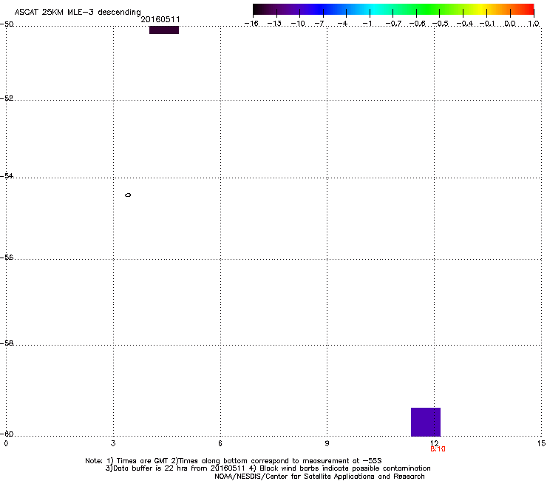The image size is (547, 481).
Task: Click the color scale label '1.0'
Action: [x=534, y=24]
